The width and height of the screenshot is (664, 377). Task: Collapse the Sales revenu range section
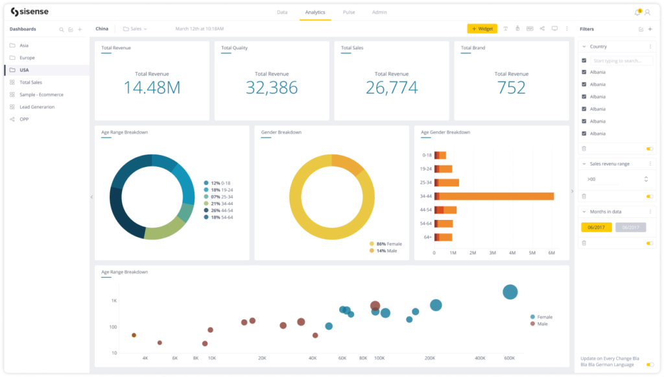click(584, 164)
